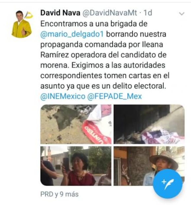Open the David Nava display name

(60, 13)
